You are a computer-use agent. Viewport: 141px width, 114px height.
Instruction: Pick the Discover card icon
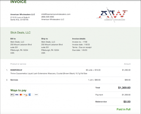click(x=25, y=95)
